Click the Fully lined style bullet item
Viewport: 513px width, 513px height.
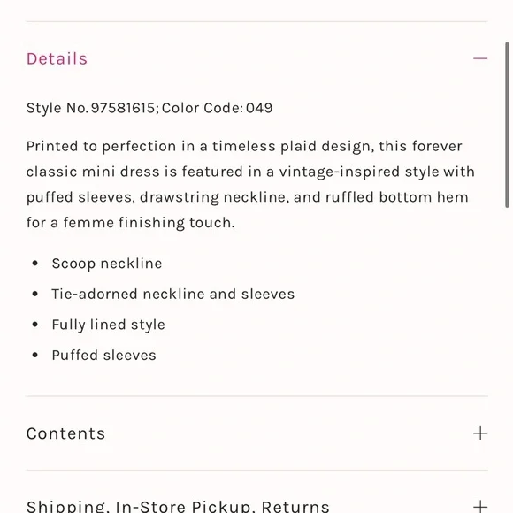[x=108, y=325]
